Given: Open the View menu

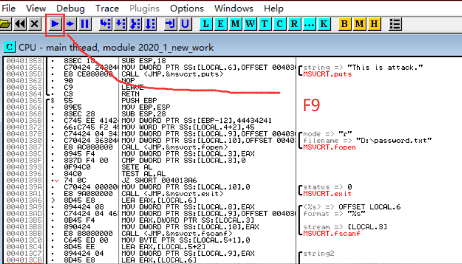Looking at the screenshot, I should tap(36, 8).
